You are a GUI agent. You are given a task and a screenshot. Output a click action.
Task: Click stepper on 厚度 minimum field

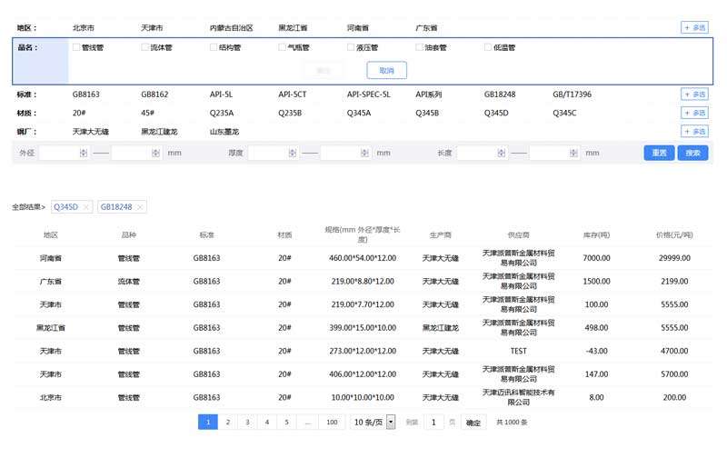click(292, 154)
